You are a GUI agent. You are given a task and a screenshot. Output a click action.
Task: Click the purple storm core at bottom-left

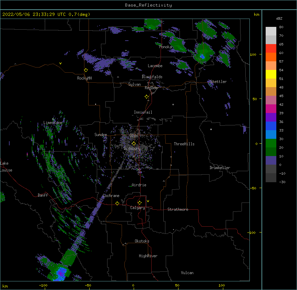pos(61,273)
